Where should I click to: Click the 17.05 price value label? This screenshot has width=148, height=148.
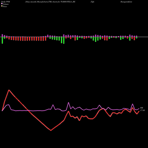point(142,110)
